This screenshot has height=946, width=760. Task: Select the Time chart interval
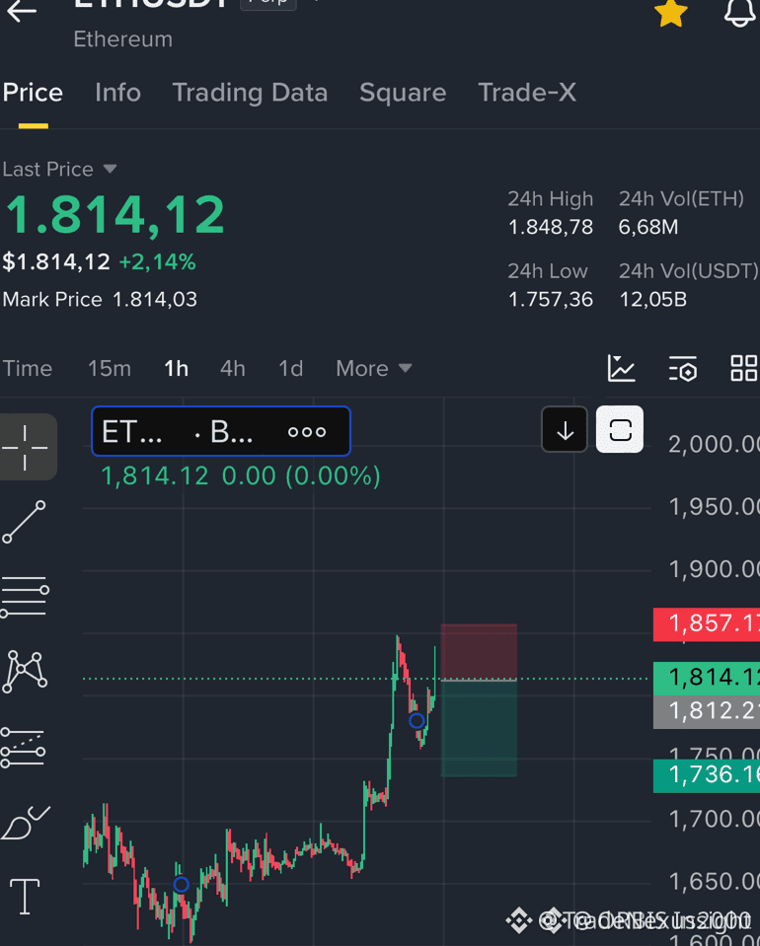coord(28,369)
